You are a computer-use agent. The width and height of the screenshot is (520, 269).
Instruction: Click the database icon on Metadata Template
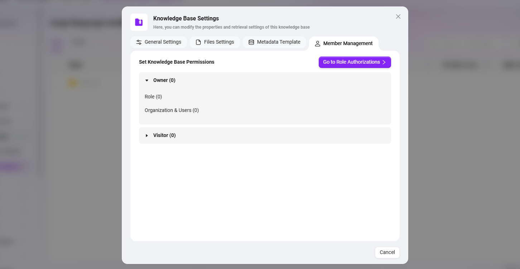[251, 42]
